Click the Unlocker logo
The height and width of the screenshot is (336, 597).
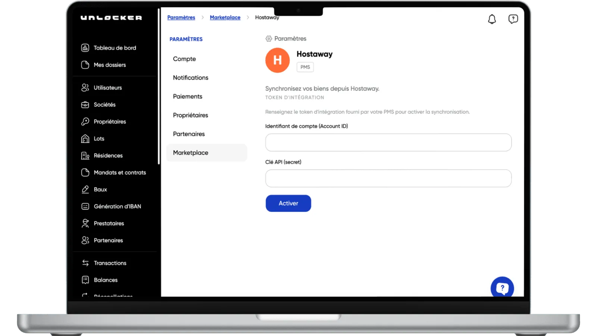[x=111, y=18]
